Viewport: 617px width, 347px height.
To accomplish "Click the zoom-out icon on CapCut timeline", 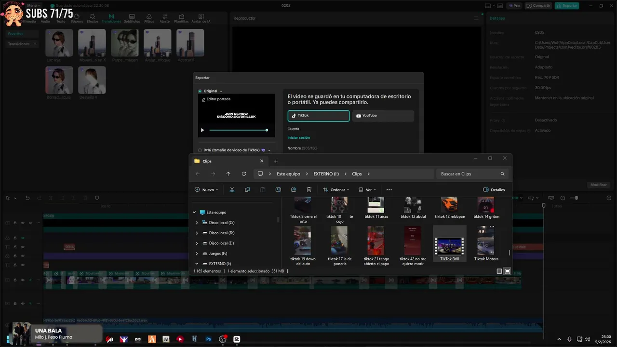I will point(563,198).
